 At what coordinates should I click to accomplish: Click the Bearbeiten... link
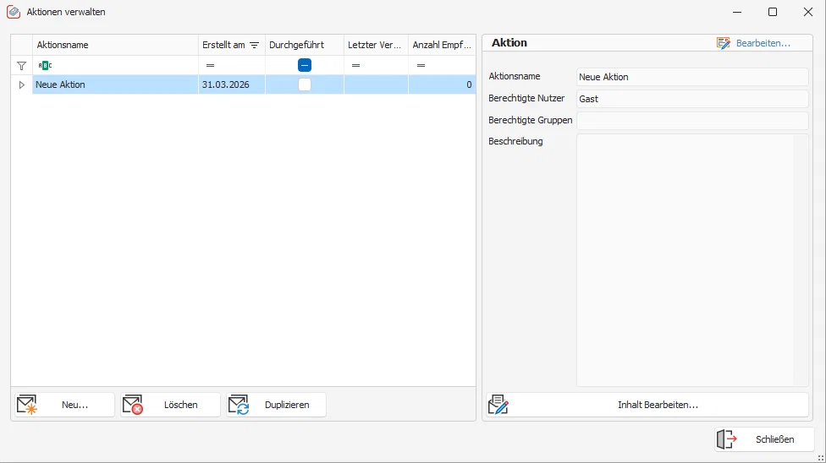[763, 43]
